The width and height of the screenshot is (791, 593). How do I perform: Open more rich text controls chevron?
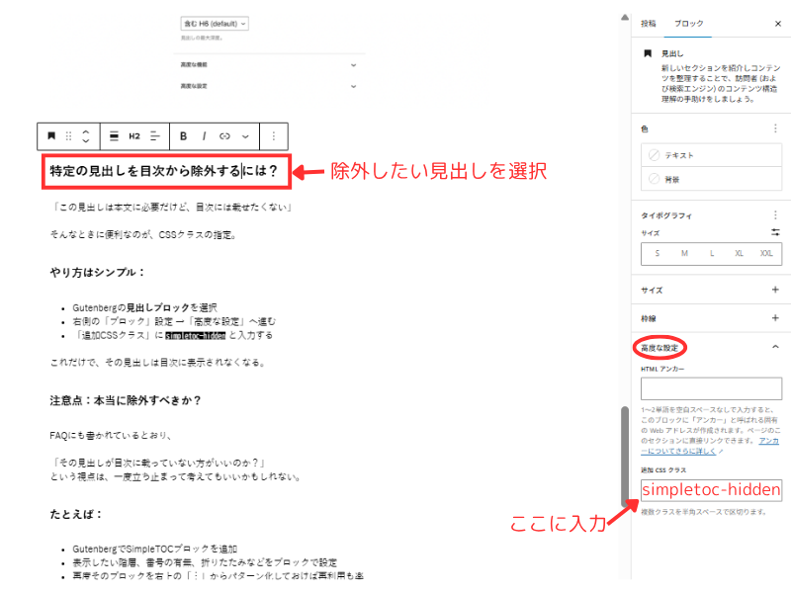[245, 136]
